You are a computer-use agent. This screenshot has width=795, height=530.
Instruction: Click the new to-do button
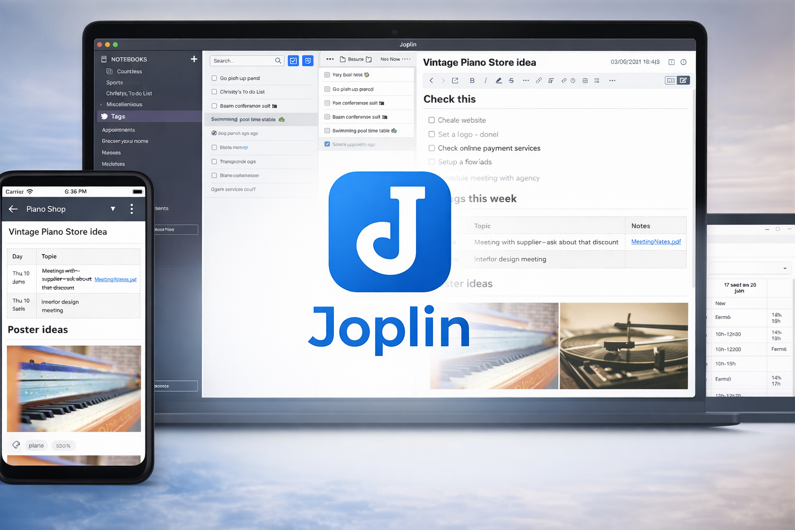click(x=293, y=61)
